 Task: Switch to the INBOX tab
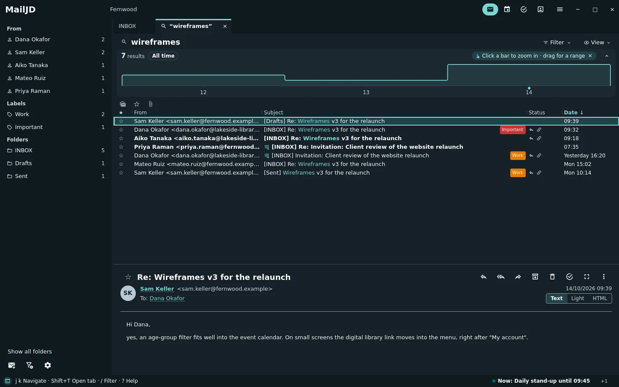coord(127,26)
